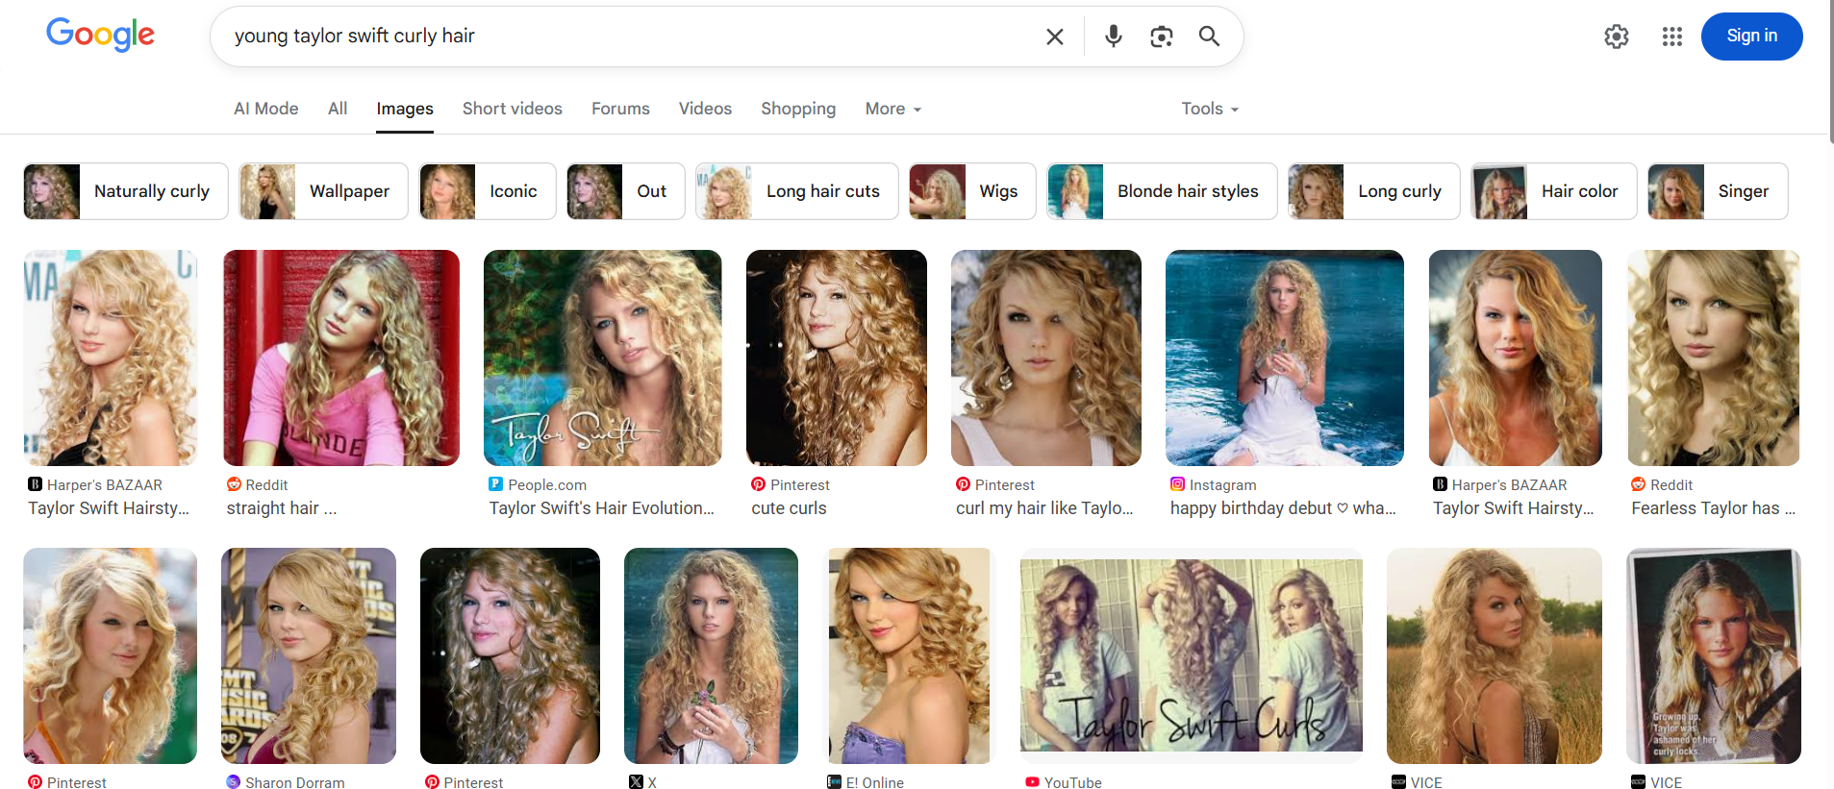Screen dimensions: 1834x789
Task: Click the E! Online source icon
Action: click(834, 782)
